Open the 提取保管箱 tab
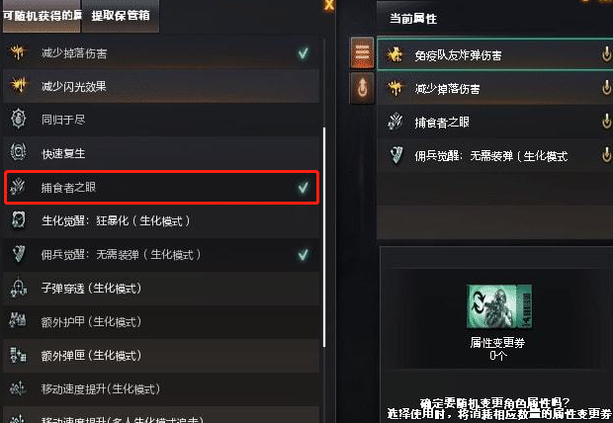Image resolution: width=613 pixels, height=423 pixels. 121,16
